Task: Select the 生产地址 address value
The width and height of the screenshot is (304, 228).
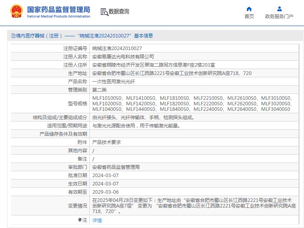Action: pyautogui.click(x=172, y=73)
